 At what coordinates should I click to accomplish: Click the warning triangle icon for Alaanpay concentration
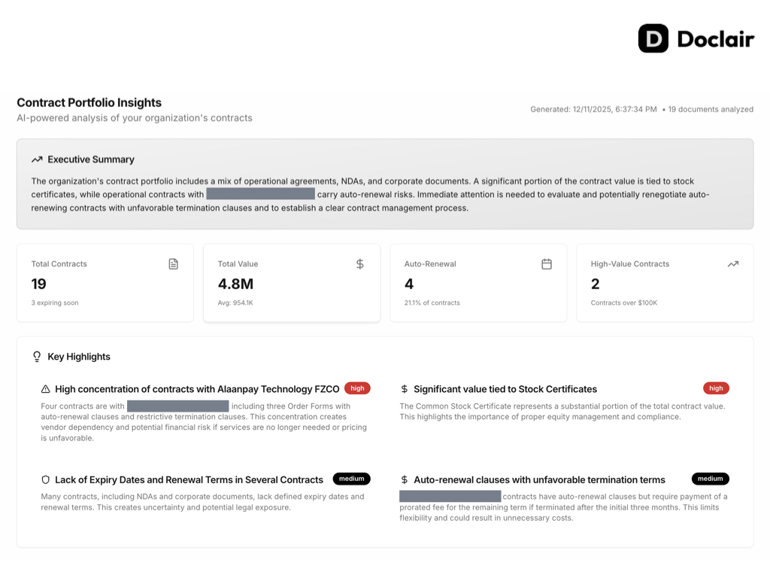46,389
